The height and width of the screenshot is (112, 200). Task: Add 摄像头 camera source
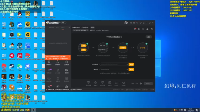tap(95, 84)
